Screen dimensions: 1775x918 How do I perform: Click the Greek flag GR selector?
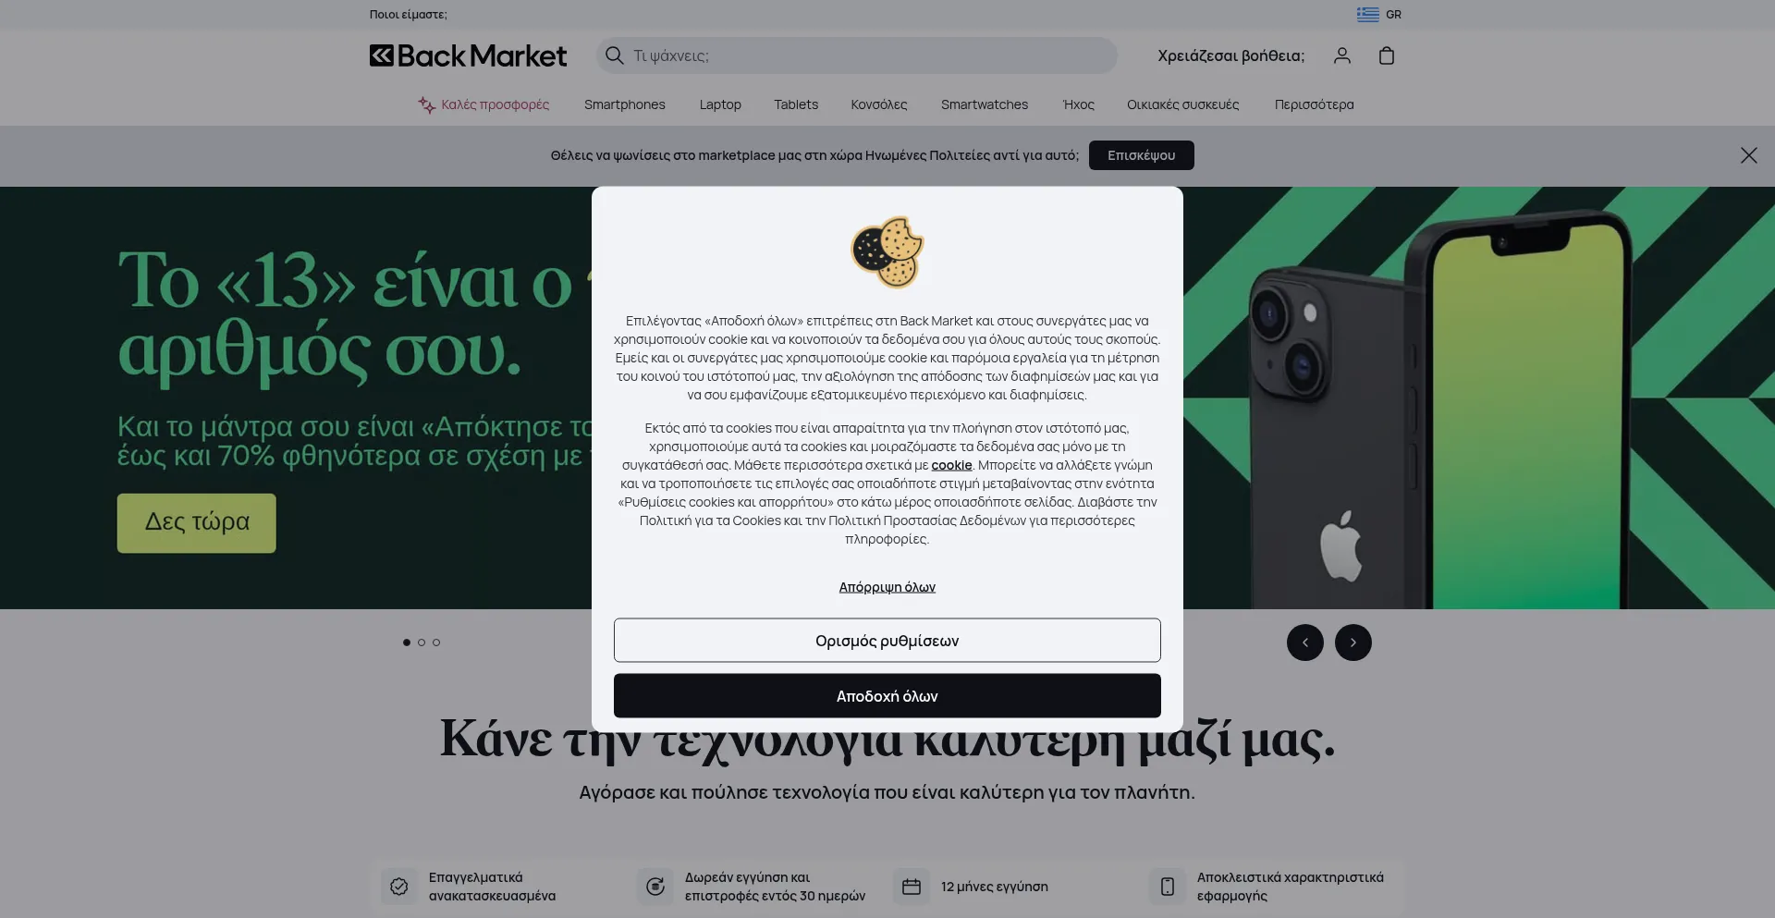1379,14
